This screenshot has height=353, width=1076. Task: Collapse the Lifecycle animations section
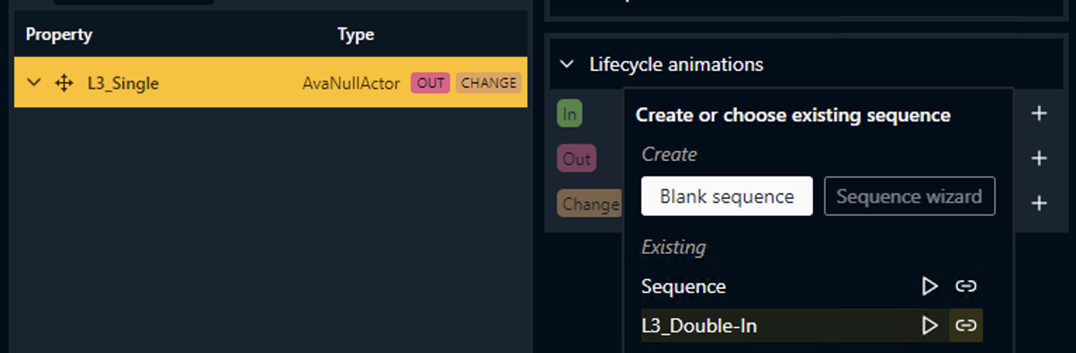point(567,65)
